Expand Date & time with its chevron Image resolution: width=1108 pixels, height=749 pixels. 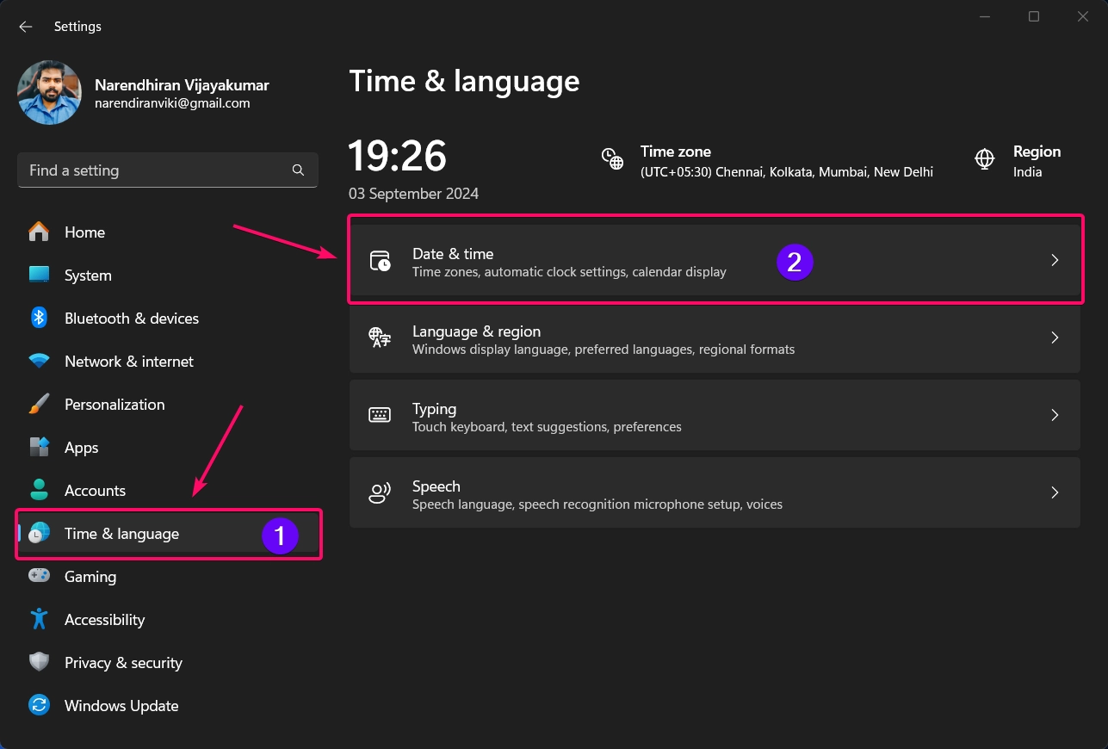coord(1055,260)
